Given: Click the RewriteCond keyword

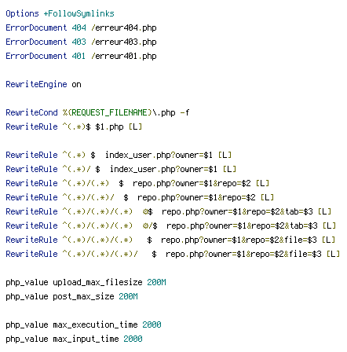Looking at the screenshot, I should pyautogui.click(x=31, y=112).
